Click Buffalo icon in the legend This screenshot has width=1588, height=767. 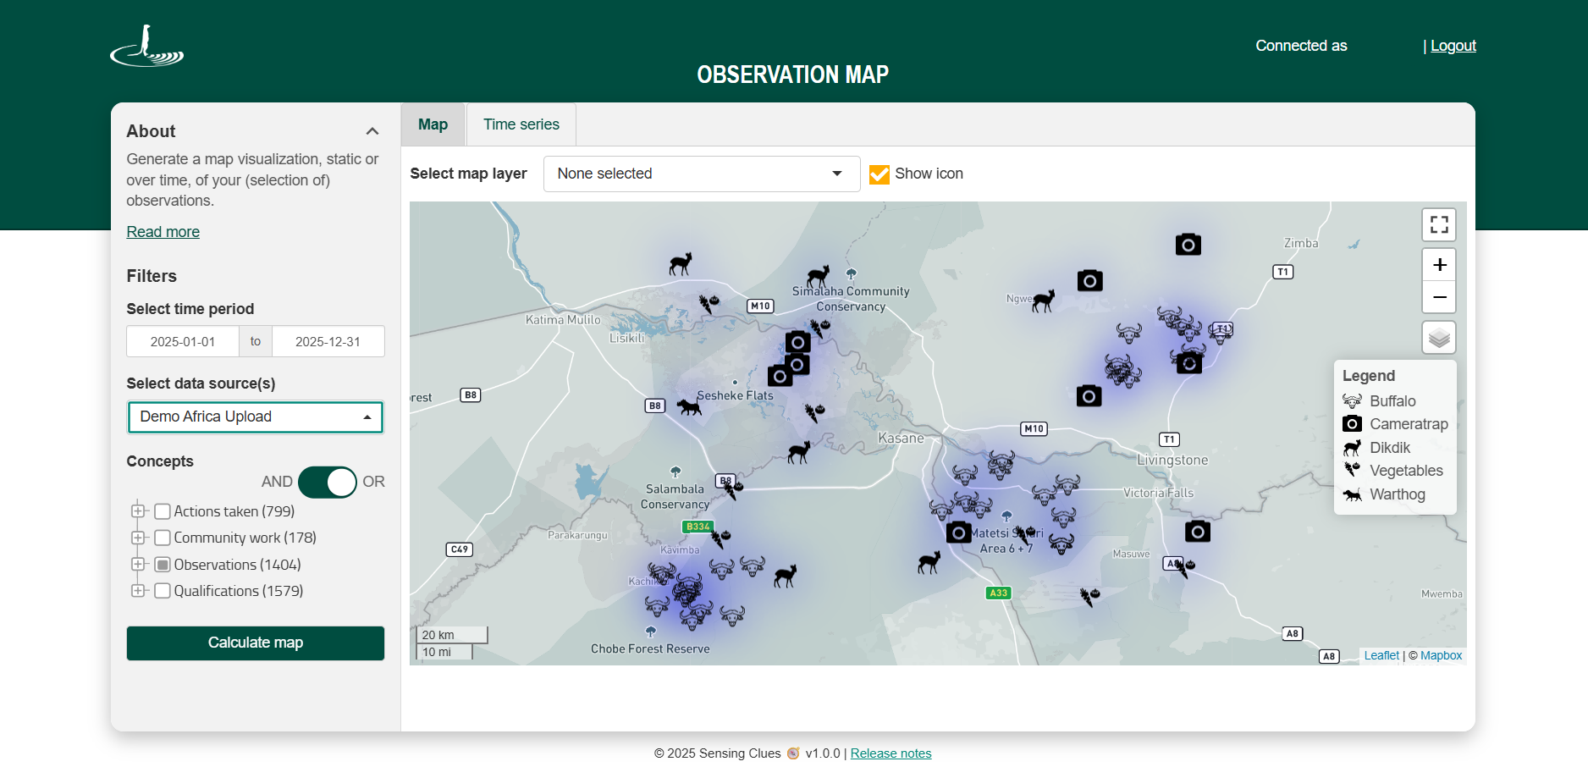click(1352, 401)
